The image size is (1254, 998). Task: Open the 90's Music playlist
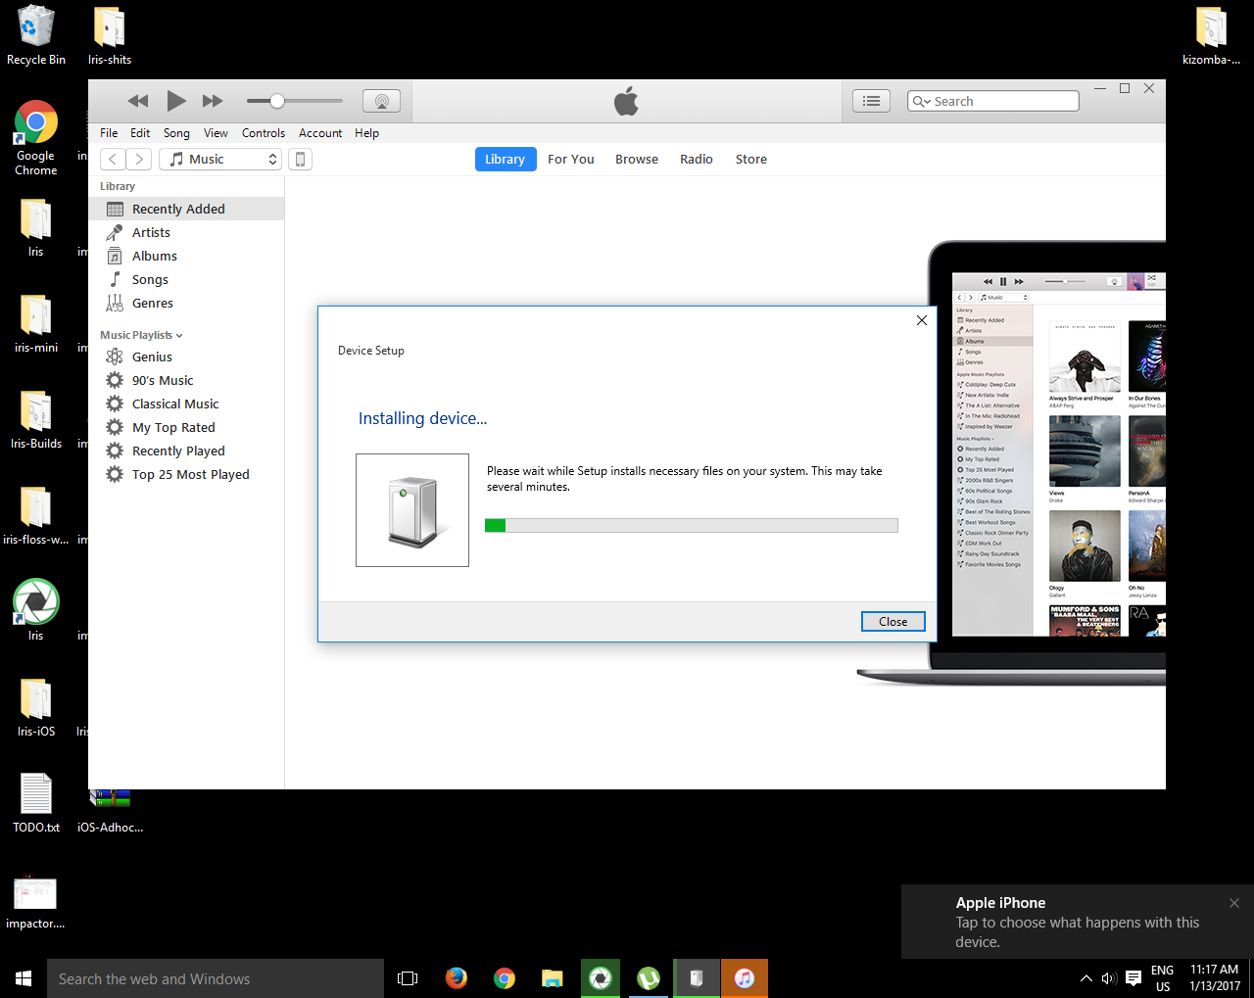(186, 380)
